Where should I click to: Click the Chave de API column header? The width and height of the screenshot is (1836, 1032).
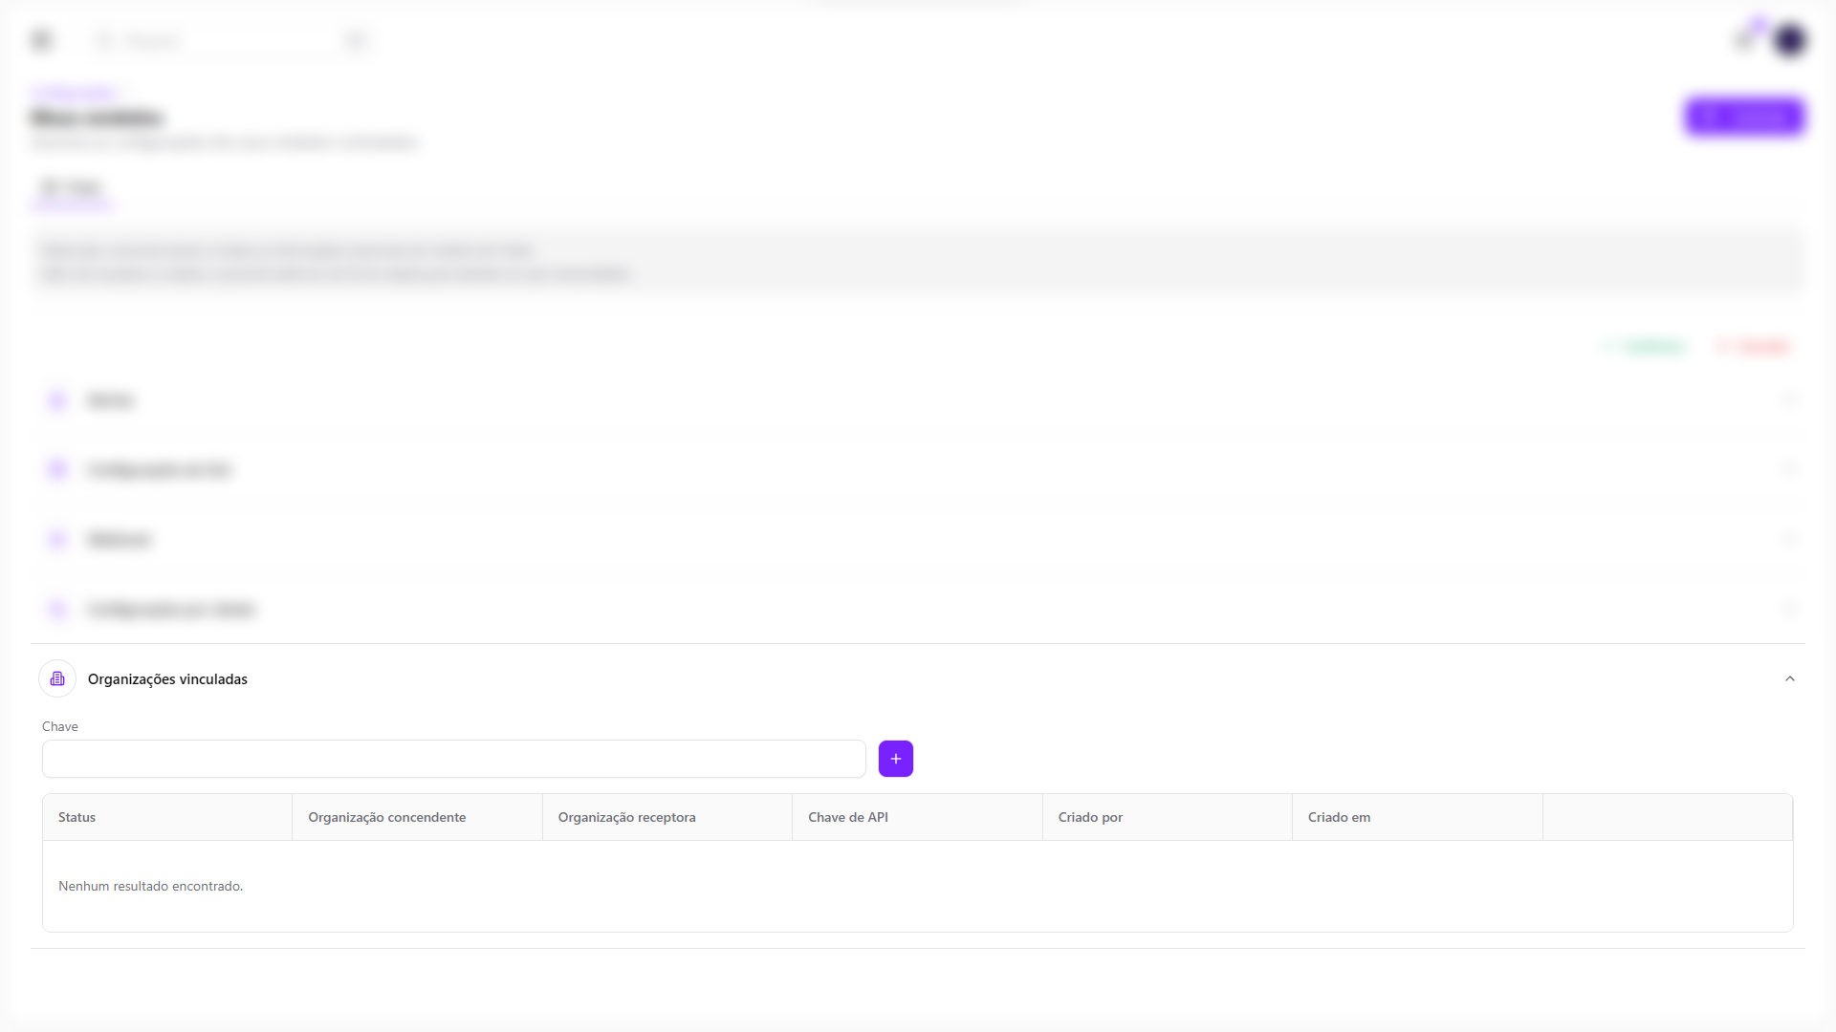pos(847,817)
